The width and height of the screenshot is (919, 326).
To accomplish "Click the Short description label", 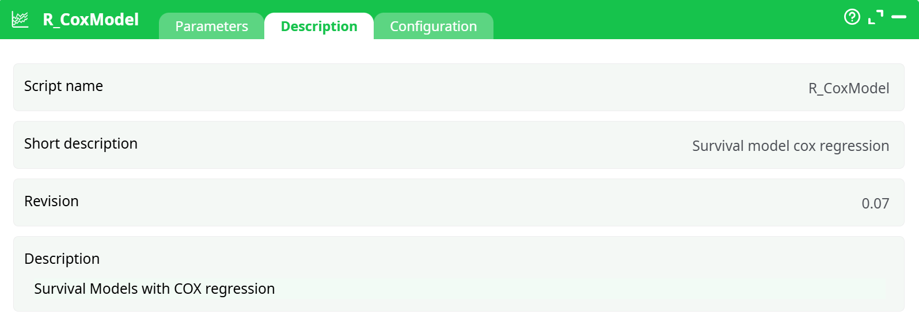I will coord(81,144).
